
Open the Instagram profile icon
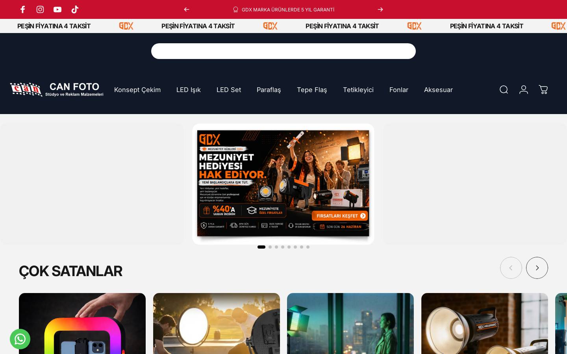[x=40, y=9]
